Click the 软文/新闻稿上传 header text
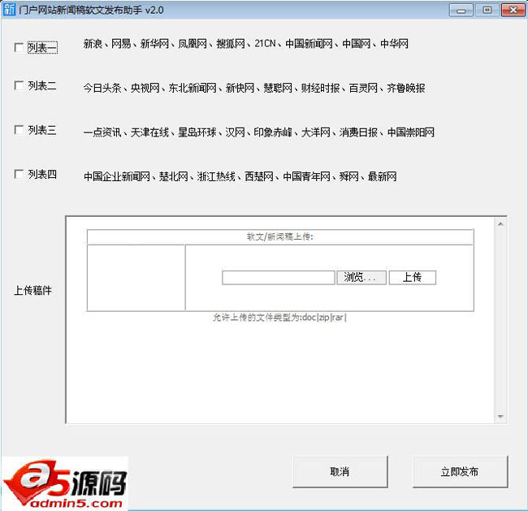This screenshot has width=528, height=511. click(x=280, y=236)
